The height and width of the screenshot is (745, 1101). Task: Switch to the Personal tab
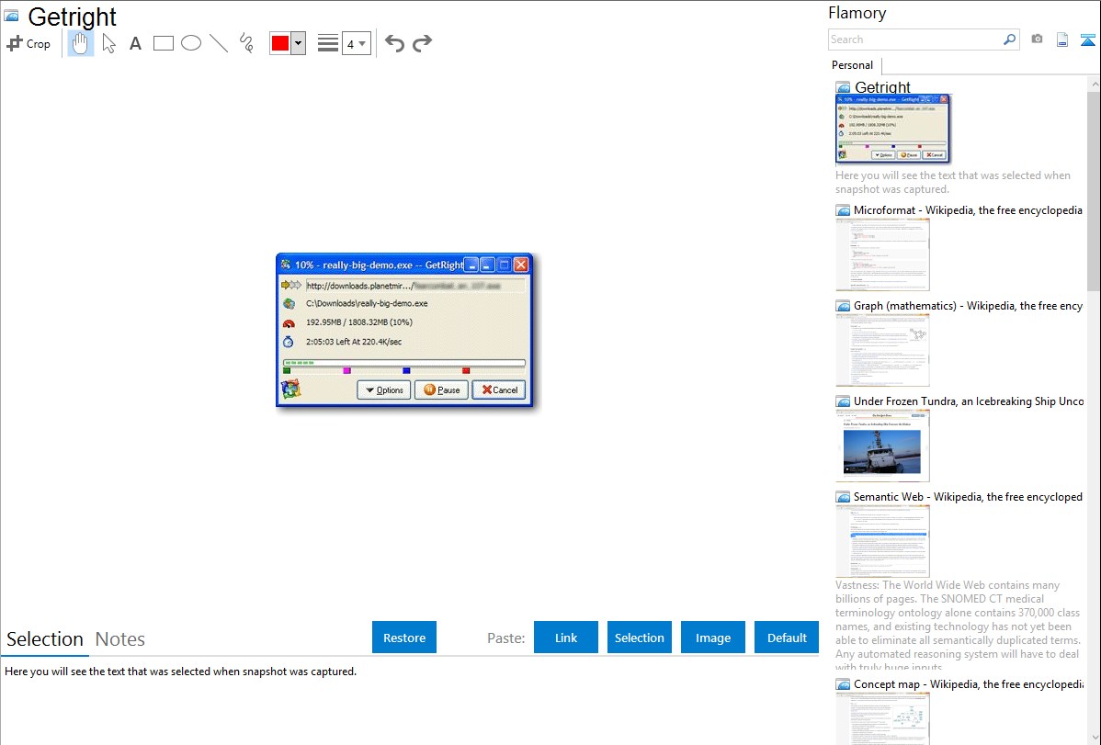853,65
